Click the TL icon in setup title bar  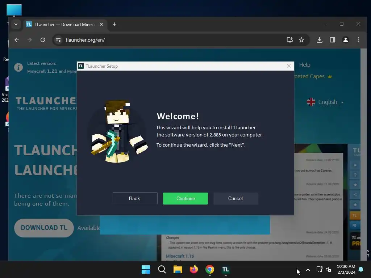(81, 66)
